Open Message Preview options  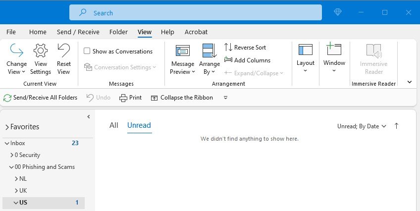point(183,59)
